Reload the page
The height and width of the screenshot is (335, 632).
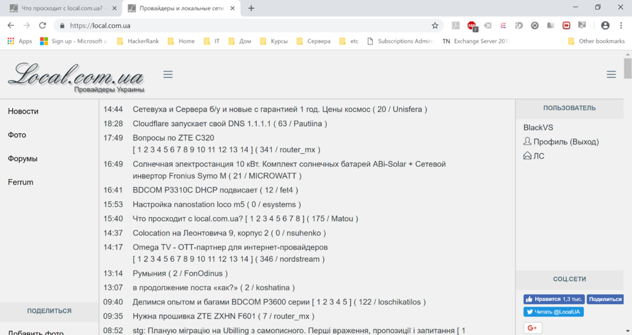[x=42, y=26]
